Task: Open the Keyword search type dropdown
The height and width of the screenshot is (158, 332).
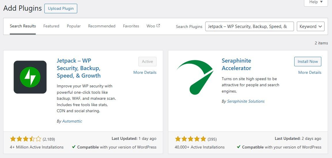Action: point(311,27)
